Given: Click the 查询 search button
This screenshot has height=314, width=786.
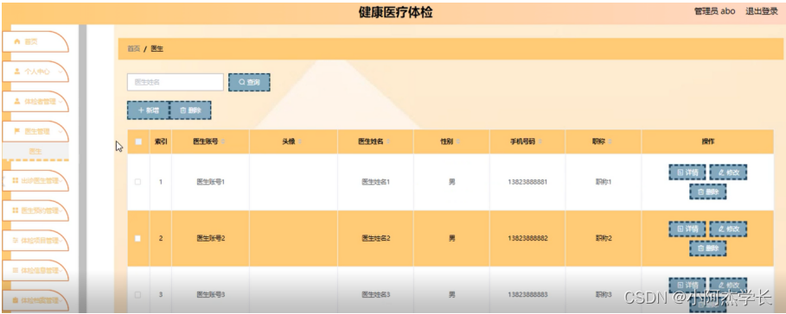Looking at the screenshot, I should (x=249, y=83).
